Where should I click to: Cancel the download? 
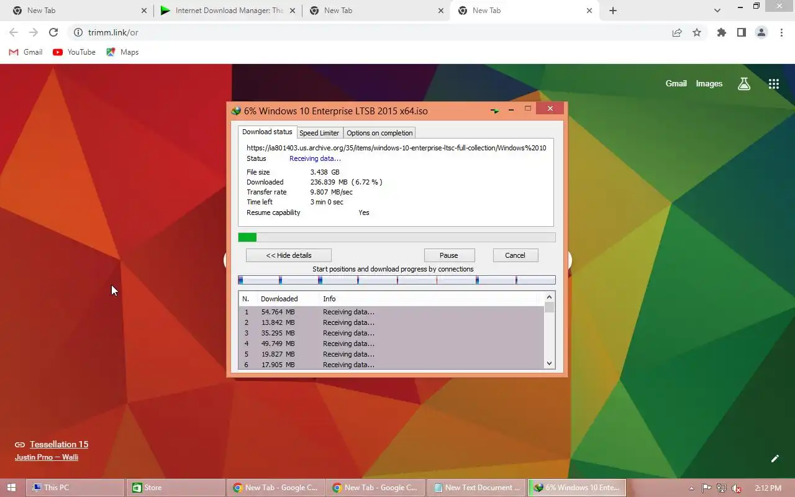click(x=515, y=255)
